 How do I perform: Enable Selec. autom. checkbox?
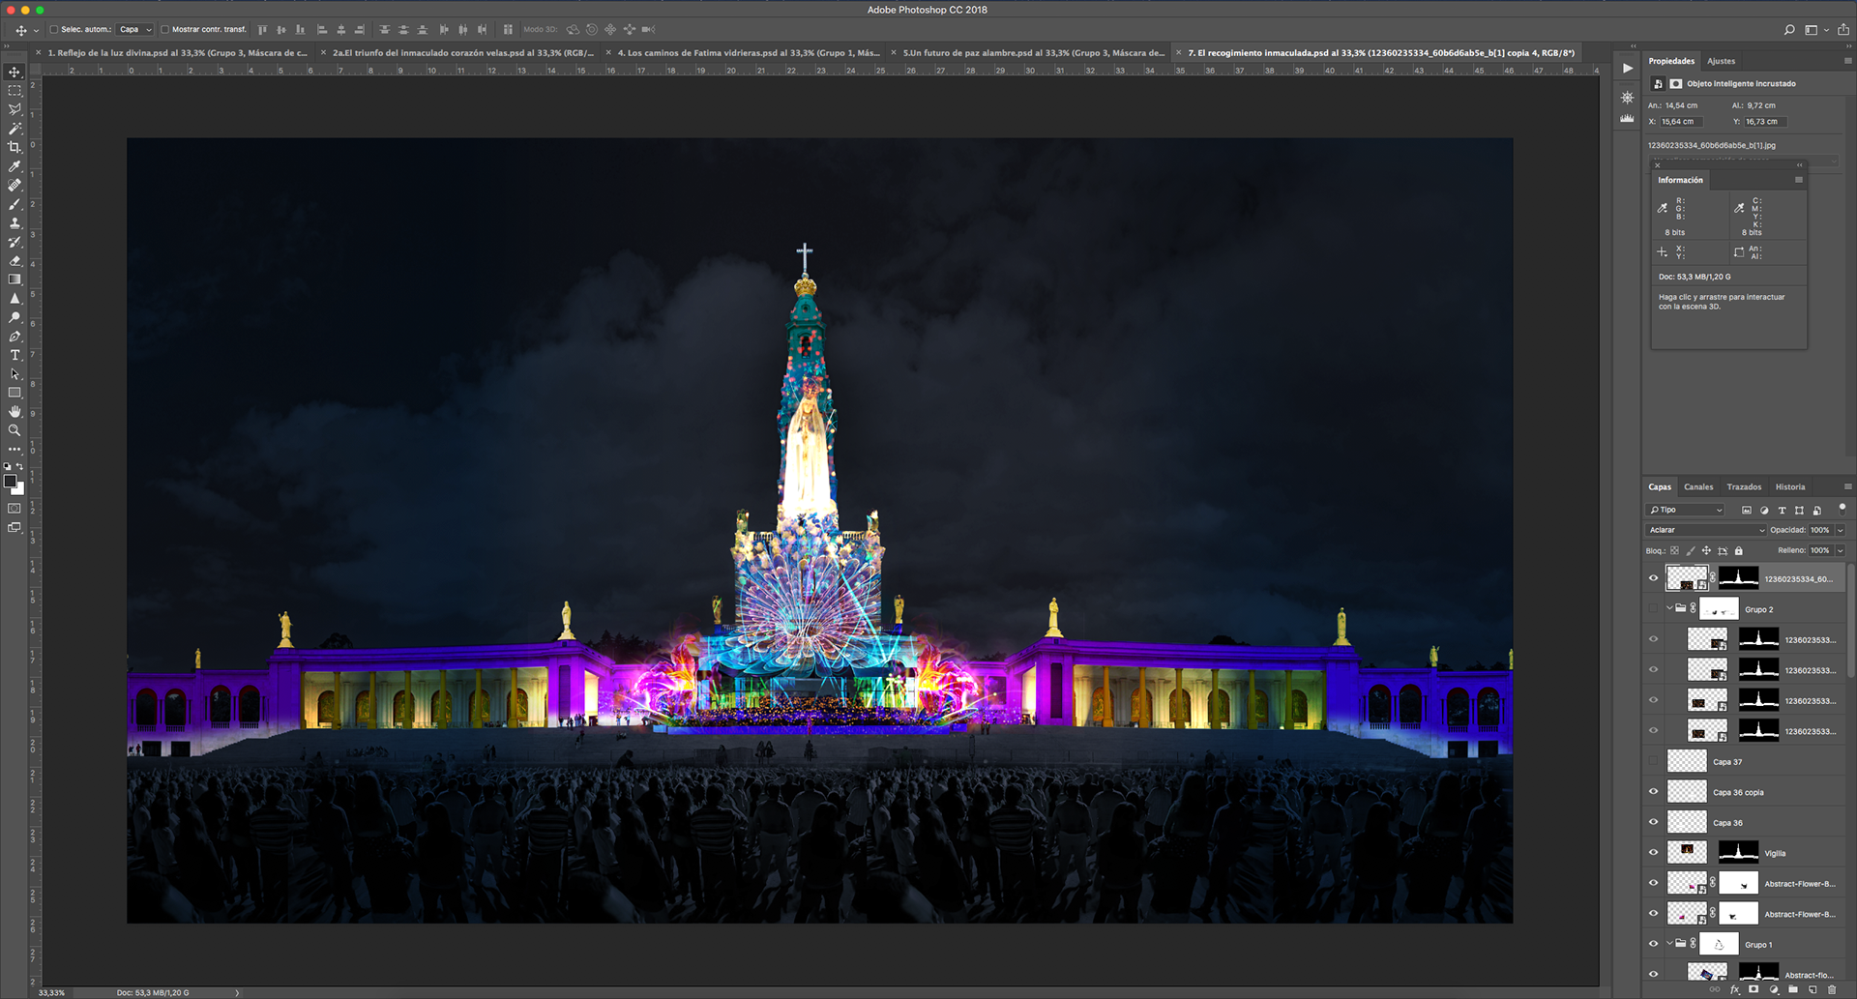[x=54, y=30]
